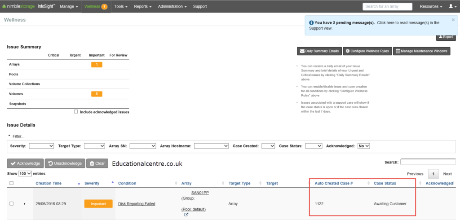Click the external link icon under SAN01PP
This screenshot has width=460, height=220.
pyautogui.click(x=186, y=215)
